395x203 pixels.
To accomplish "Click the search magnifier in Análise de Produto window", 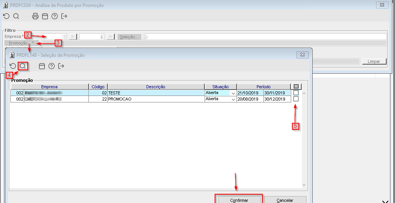I will coord(16,17).
